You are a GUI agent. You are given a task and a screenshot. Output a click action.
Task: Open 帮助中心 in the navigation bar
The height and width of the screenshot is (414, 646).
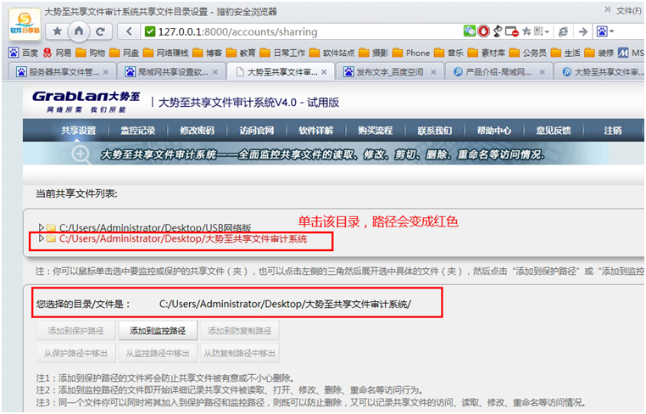493,131
